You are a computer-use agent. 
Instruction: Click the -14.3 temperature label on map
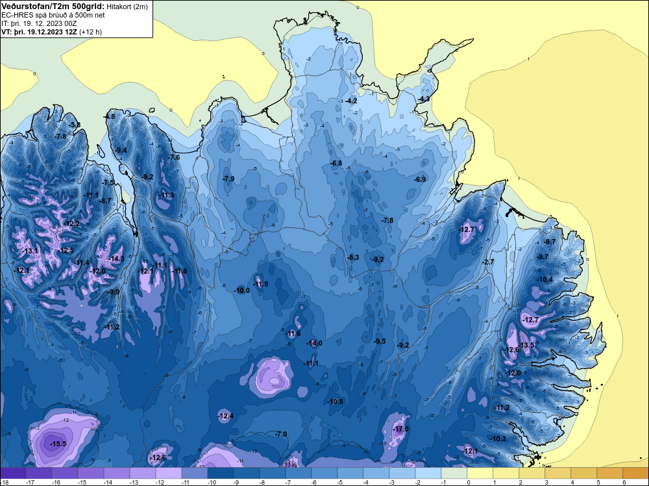(x=116, y=259)
